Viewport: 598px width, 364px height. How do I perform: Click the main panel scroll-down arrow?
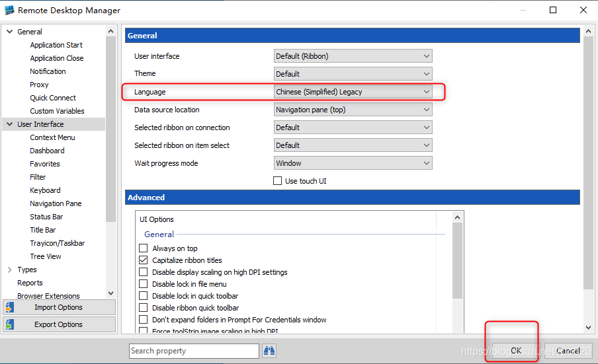tap(589, 328)
